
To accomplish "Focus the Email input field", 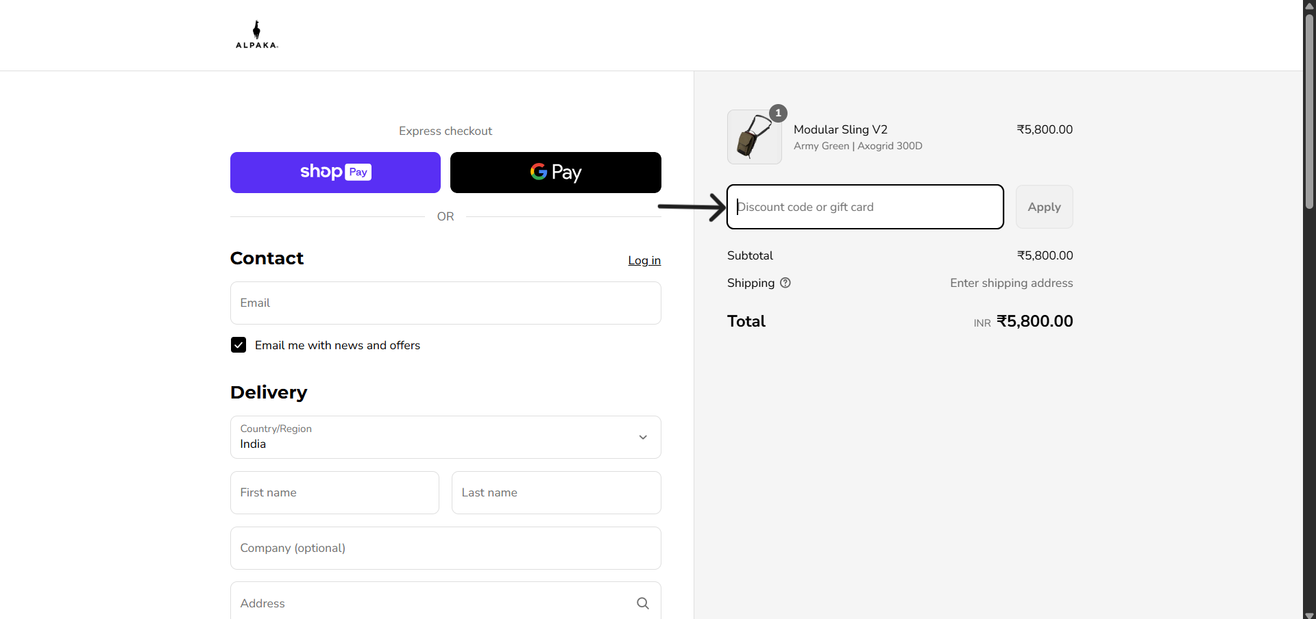I will [446, 303].
